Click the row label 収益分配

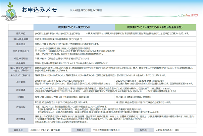tap(21, 107)
